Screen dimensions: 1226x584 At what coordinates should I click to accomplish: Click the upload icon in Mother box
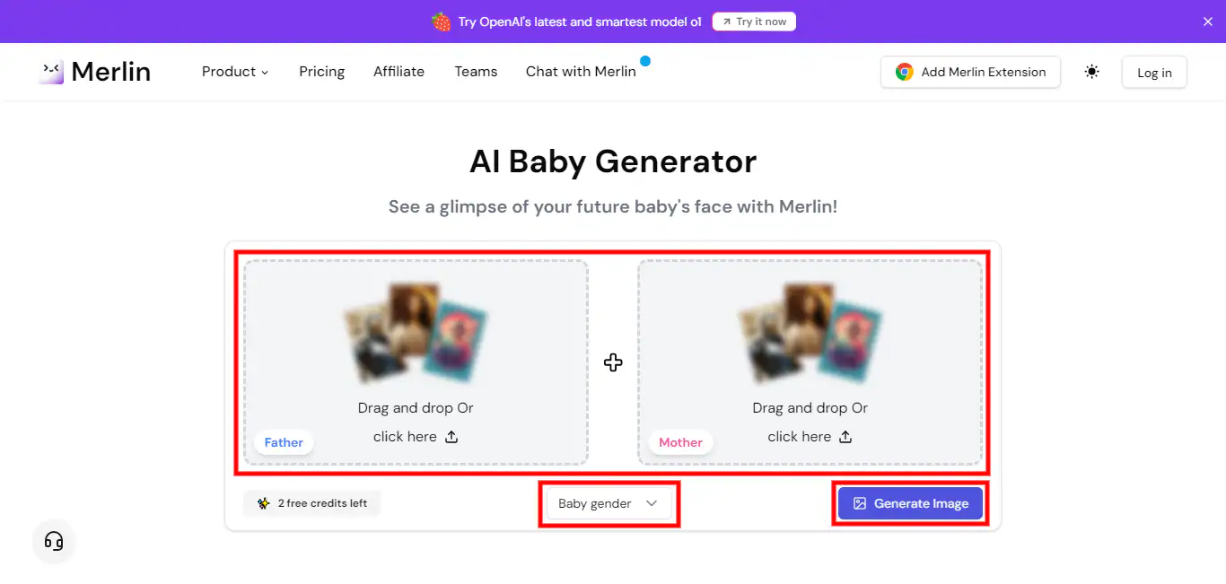click(845, 437)
